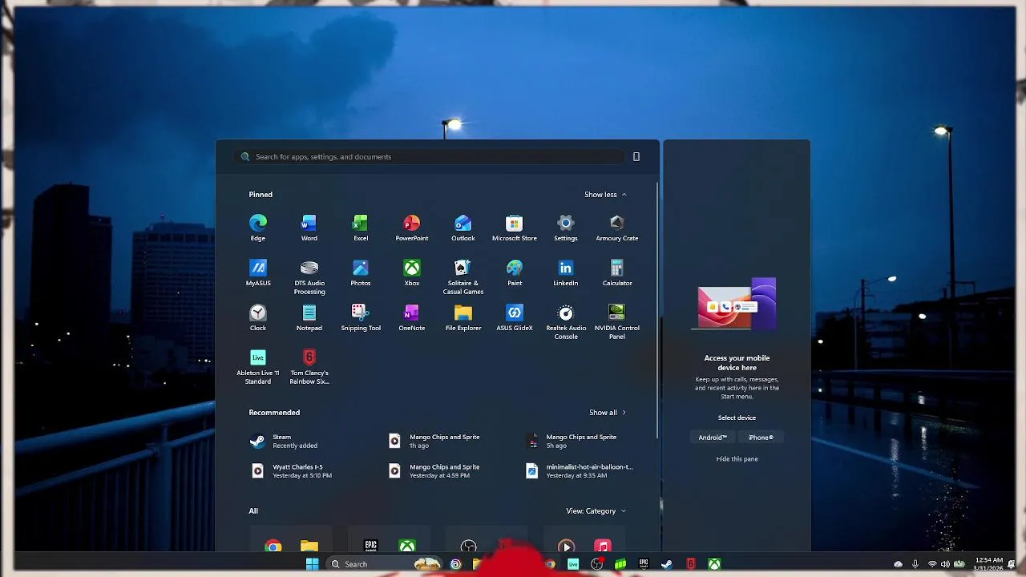The width and height of the screenshot is (1026, 577).
Task: Open the pinned Xbox app
Action: click(412, 272)
